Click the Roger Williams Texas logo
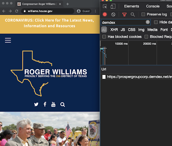The height and width of the screenshot is (146, 172). click(x=49, y=74)
